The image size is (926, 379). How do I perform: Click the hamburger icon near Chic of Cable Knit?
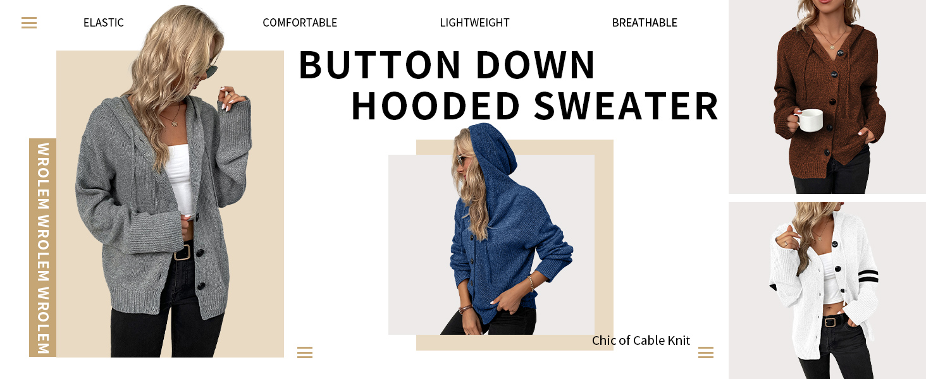pos(706,352)
